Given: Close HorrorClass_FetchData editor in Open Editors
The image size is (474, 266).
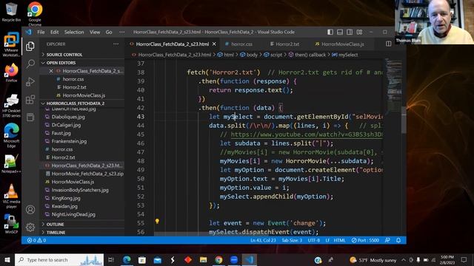Looking at the screenshot, I should pyautogui.click(x=51, y=71).
